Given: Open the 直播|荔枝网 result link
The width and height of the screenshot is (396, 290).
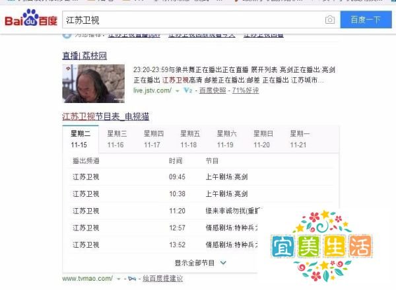Looking at the screenshot, I should pyautogui.click(x=84, y=55).
